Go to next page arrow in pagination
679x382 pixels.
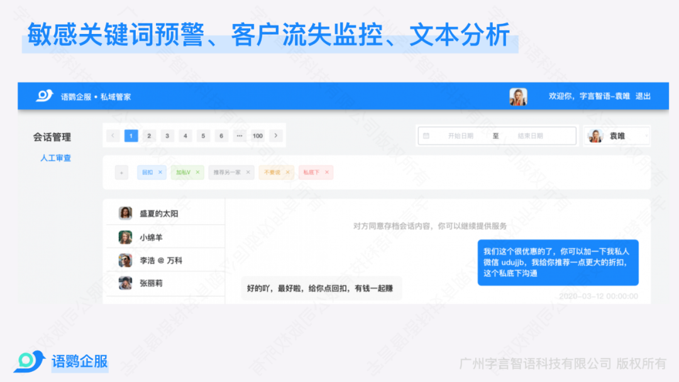pos(275,136)
